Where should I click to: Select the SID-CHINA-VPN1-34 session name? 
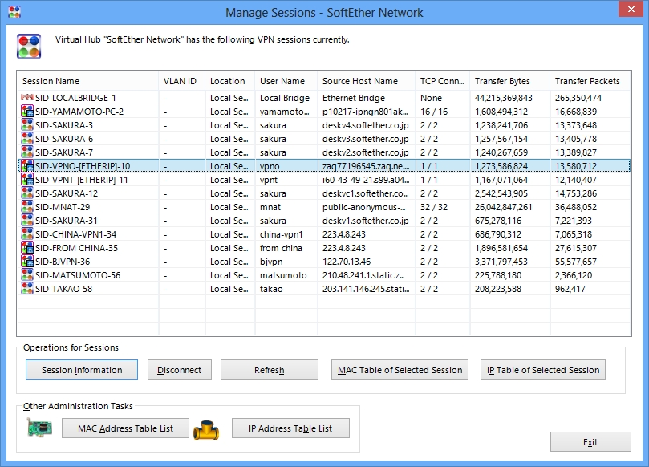[75, 235]
